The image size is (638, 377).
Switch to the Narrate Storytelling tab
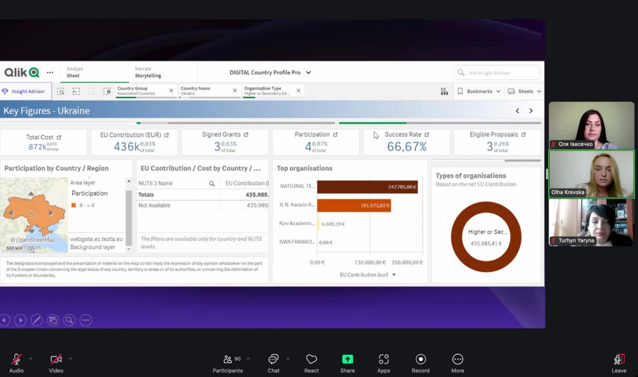pyautogui.click(x=148, y=72)
